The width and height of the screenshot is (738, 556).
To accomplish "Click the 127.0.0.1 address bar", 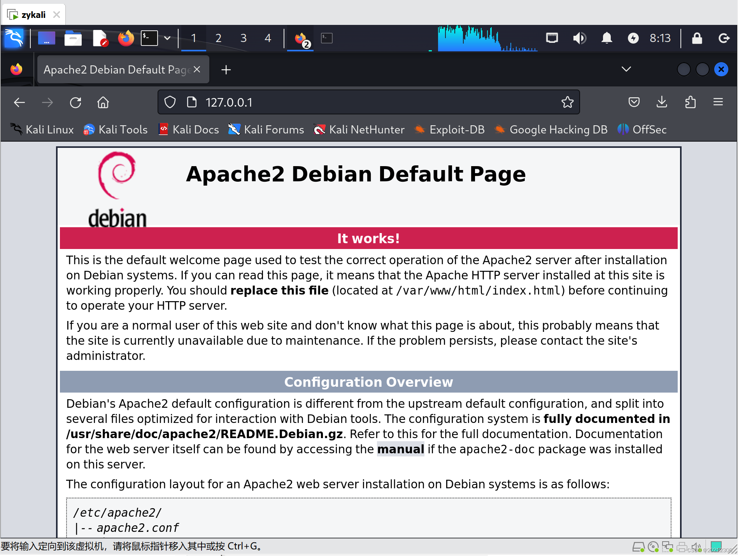I will (x=368, y=102).
